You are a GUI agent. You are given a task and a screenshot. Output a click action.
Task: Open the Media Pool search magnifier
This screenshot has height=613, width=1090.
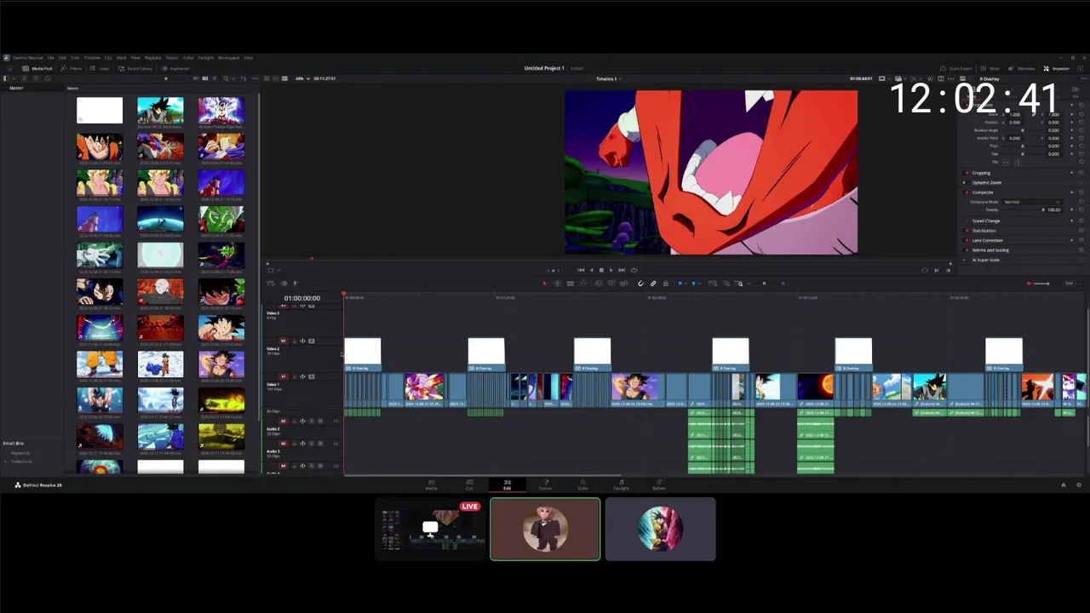click(225, 78)
